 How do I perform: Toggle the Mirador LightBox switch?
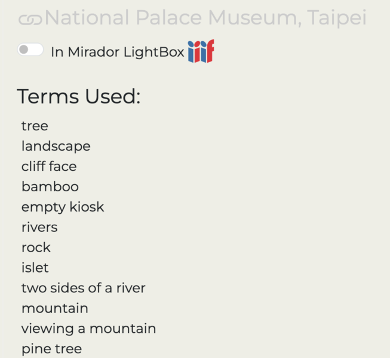[30, 50]
